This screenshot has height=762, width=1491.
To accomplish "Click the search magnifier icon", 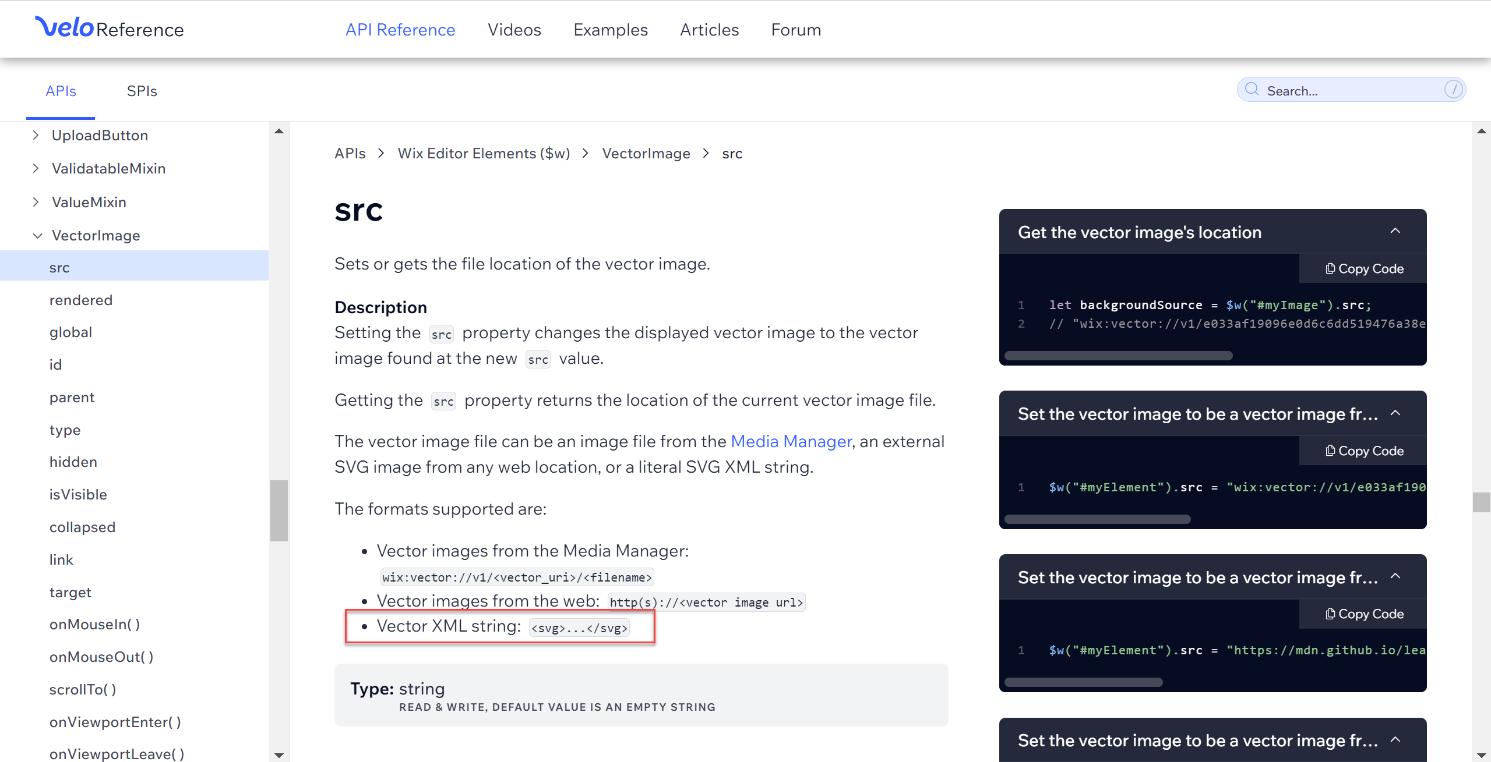I will point(1252,90).
